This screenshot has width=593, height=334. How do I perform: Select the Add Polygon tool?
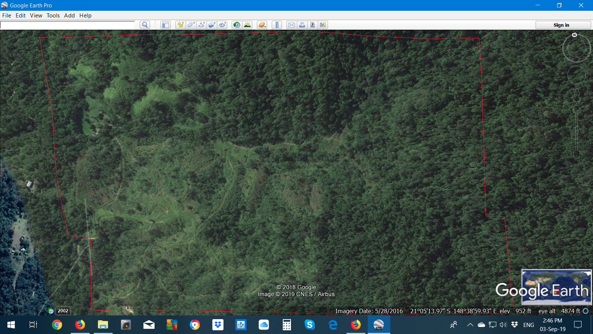tap(191, 25)
